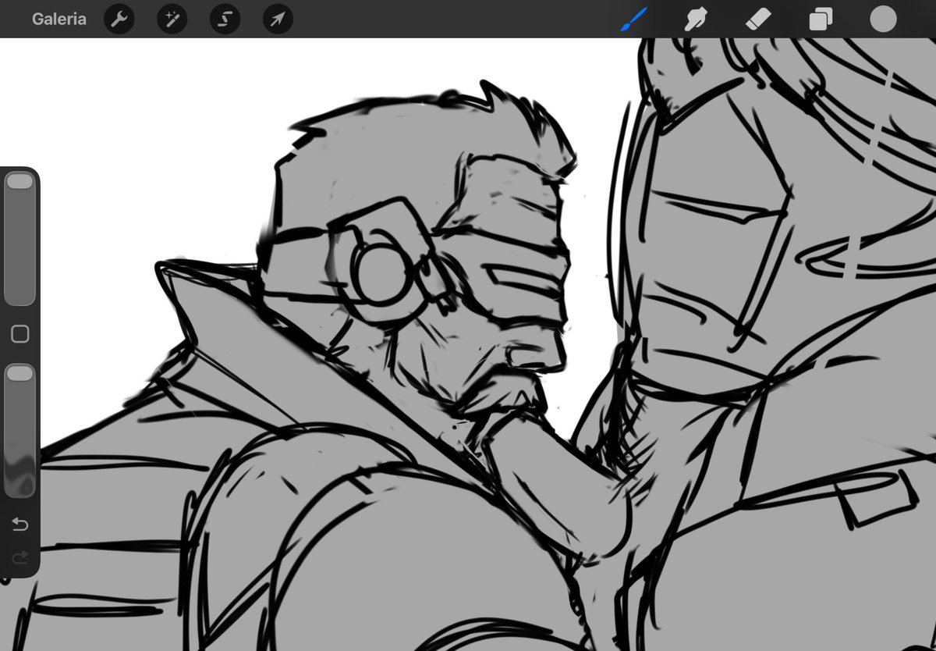
Task: Activate the Selection tool
Action: [225, 19]
